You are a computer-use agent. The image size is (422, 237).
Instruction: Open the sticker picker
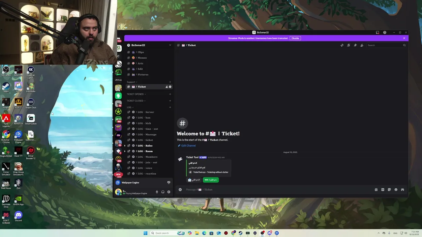pos(389,190)
